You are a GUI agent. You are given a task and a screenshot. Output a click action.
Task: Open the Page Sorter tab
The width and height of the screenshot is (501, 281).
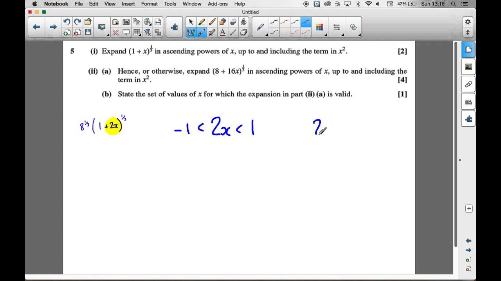[469, 50]
